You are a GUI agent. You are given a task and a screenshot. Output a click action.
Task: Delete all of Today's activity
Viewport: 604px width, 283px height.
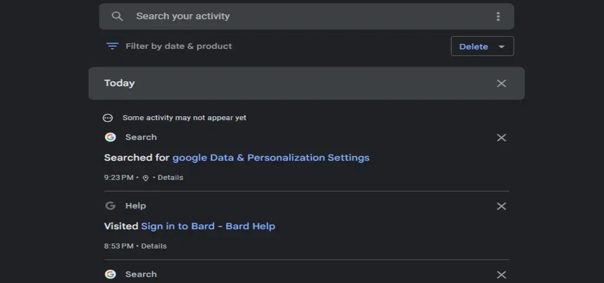(501, 83)
